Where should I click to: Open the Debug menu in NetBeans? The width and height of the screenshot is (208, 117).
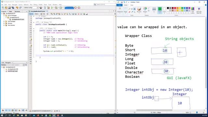point(35,5)
